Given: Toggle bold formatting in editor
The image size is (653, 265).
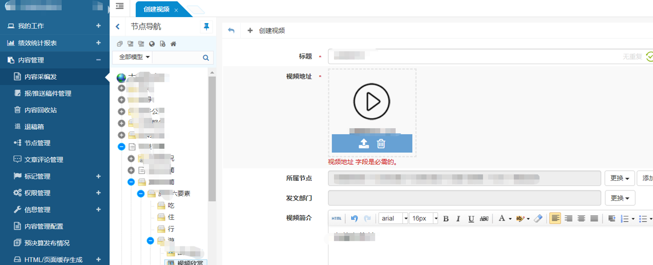Looking at the screenshot, I should coord(446,218).
